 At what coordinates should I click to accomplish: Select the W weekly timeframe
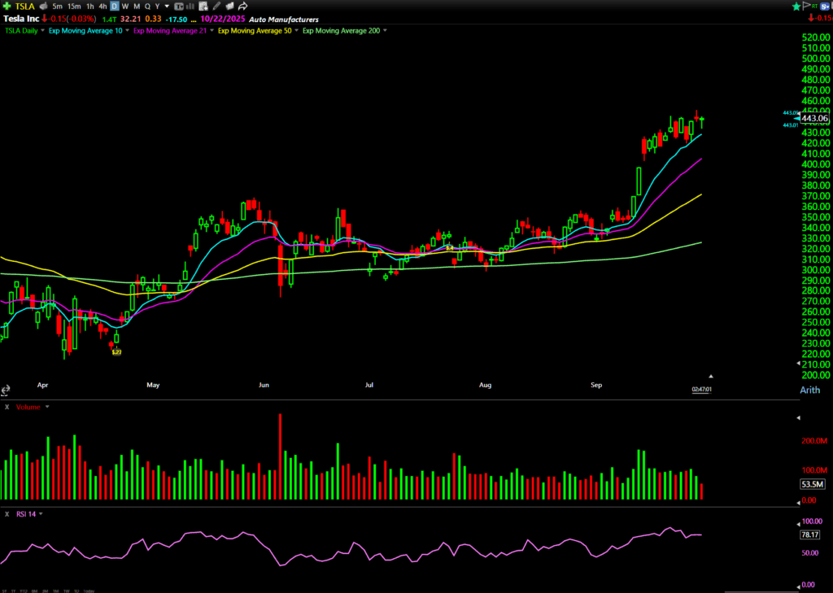pos(124,7)
